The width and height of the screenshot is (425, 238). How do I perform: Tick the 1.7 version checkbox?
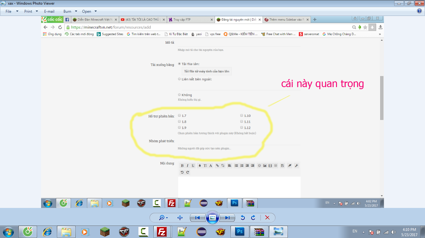point(179,116)
